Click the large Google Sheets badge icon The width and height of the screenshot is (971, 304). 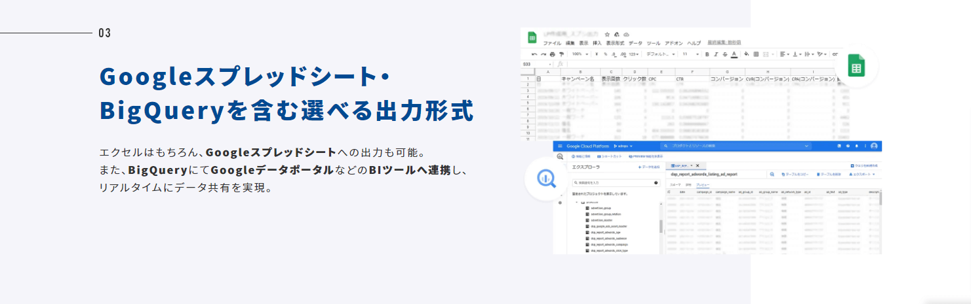(856, 66)
